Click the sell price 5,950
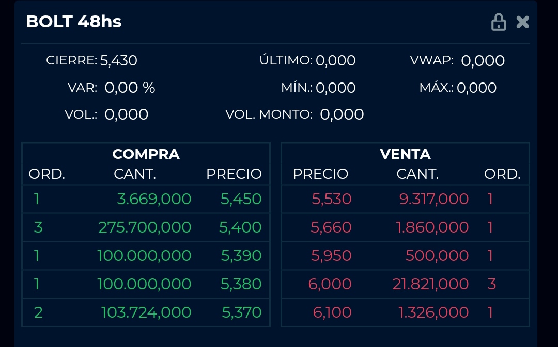The image size is (558, 347). (x=331, y=256)
